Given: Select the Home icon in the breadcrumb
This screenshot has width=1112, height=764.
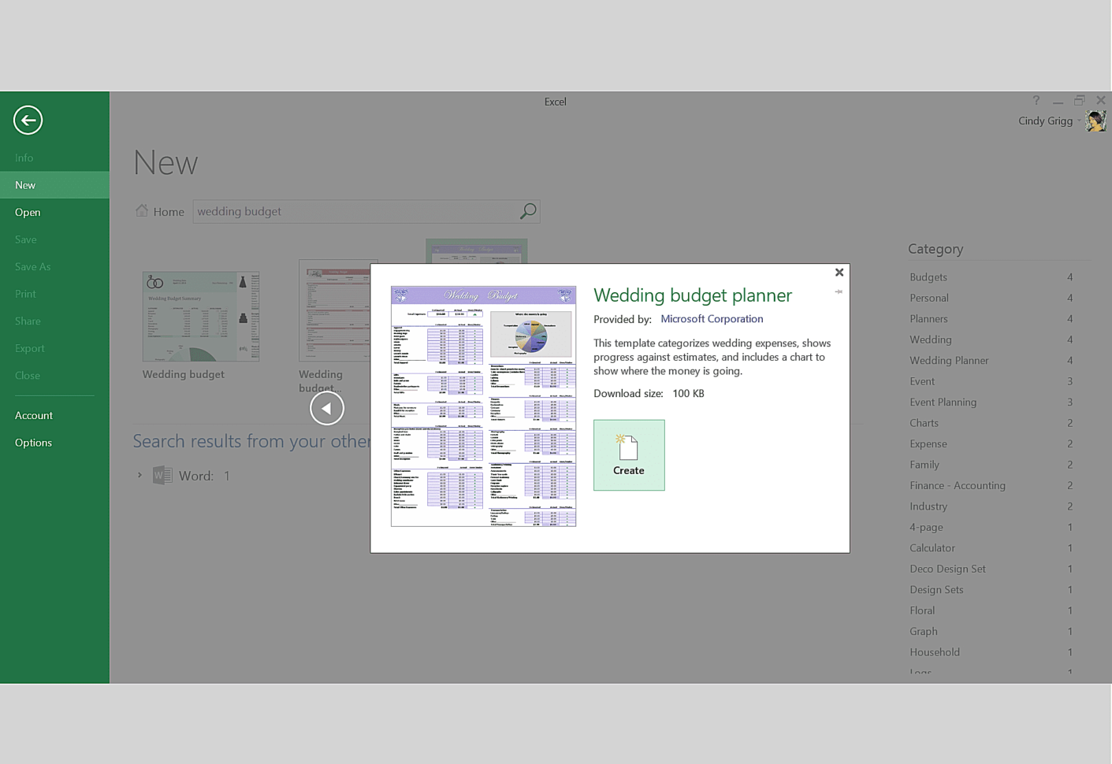Looking at the screenshot, I should point(141,210).
